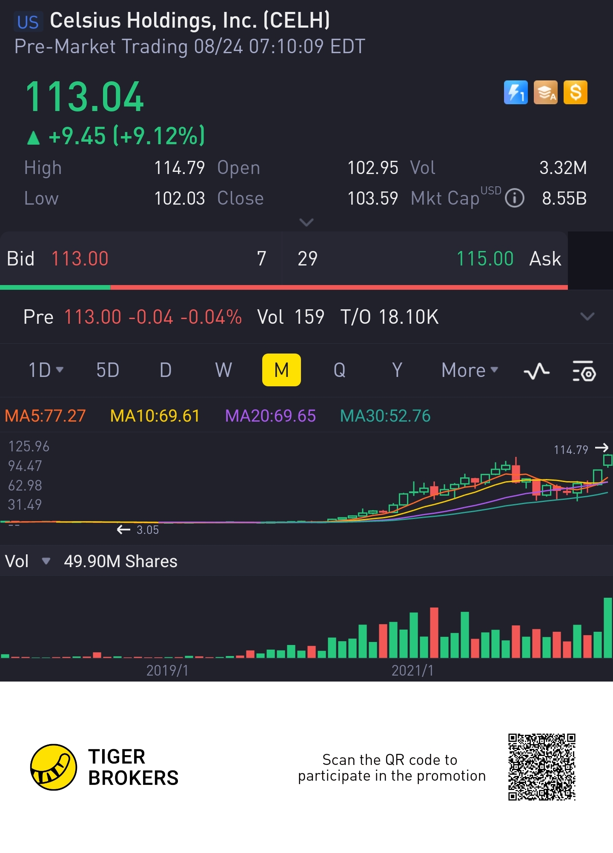This screenshot has height=853, width=613.
Task: Tap the 2021/1 date axis label
Action: [x=412, y=670]
